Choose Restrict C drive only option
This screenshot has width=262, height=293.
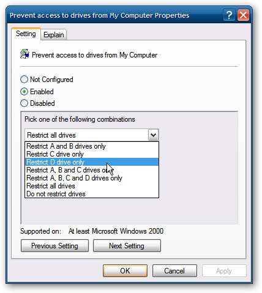pyautogui.click(x=92, y=154)
